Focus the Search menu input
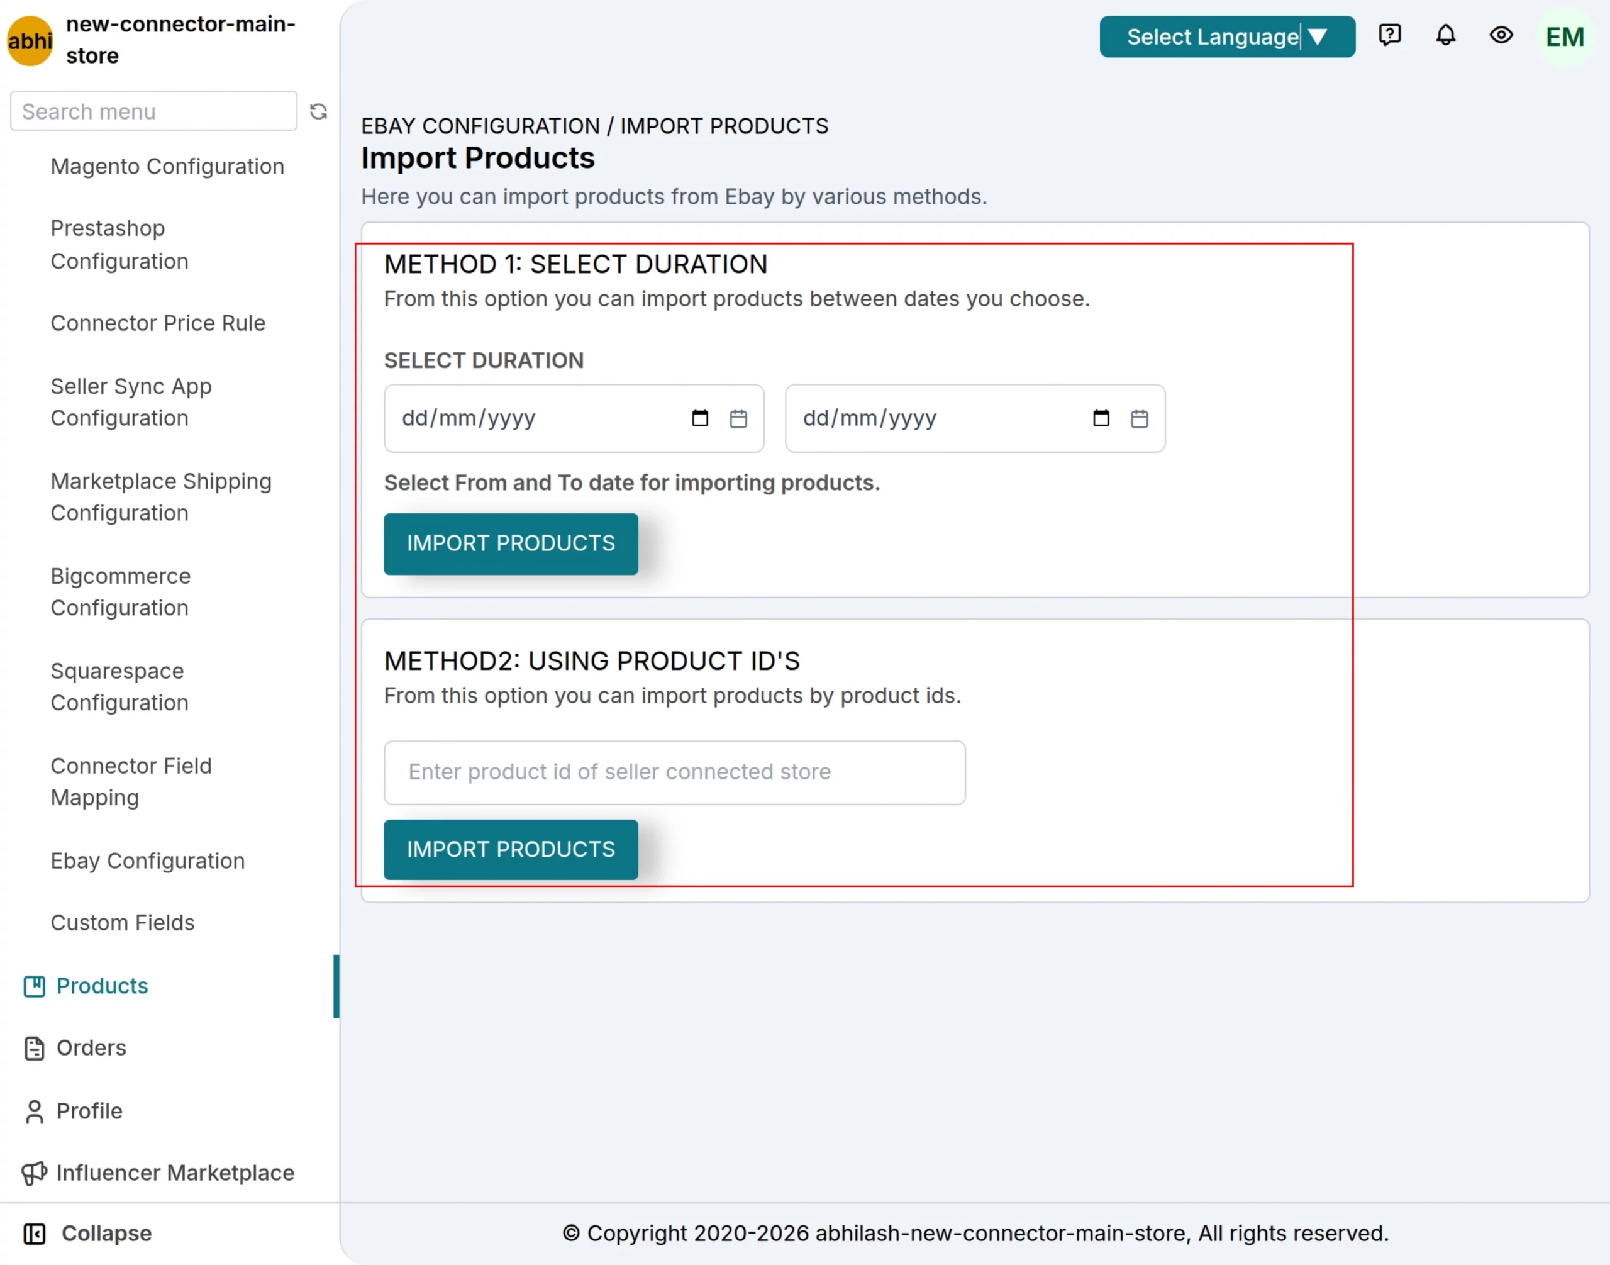Viewport: 1610px width, 1265px height. coord(154,111)
